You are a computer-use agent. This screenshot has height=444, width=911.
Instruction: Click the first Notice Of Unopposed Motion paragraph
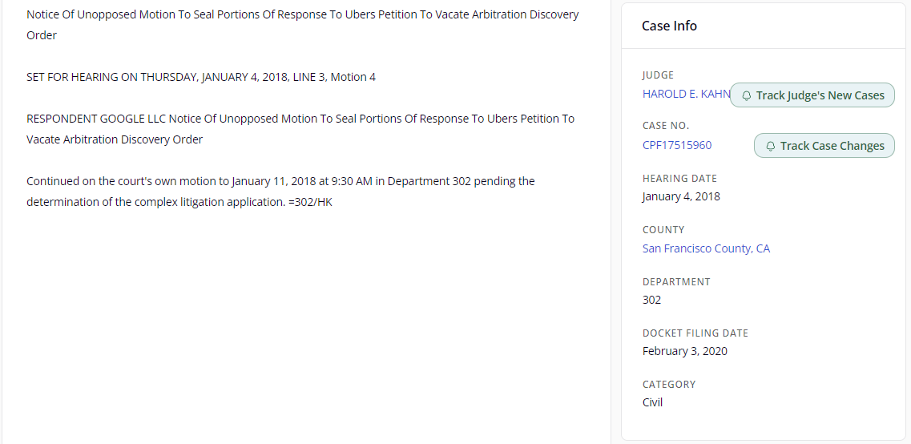302,25
